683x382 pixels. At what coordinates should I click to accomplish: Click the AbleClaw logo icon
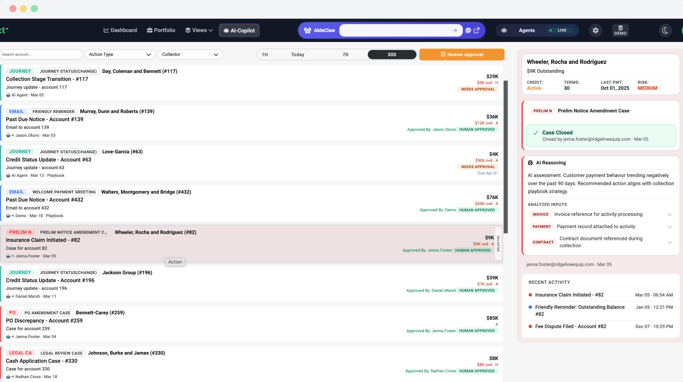(x=308, y=30)
